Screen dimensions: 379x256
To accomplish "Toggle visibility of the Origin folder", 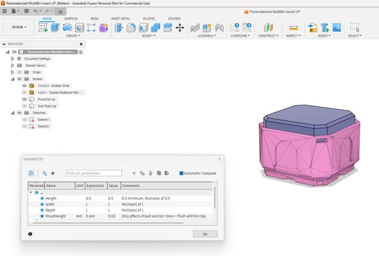I will (x=19, y=72).
